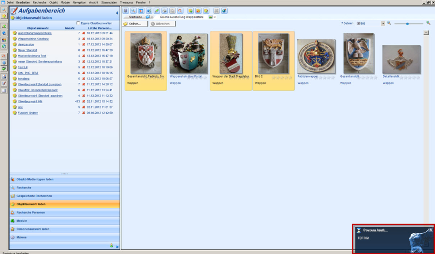This screenshot has width=435, height=254.
Task: Switch to the Startseite tab
Action: tap(135, 17)
